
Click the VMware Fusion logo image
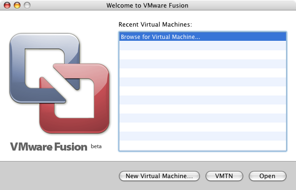tap(59, 83)
